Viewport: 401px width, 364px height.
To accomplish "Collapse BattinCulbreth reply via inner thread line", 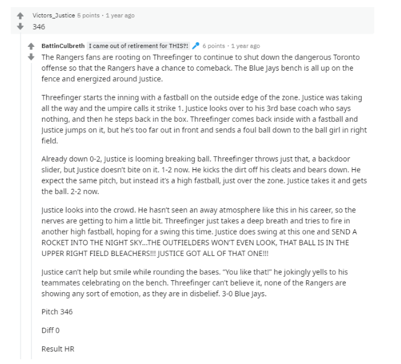I will point(31,211).
